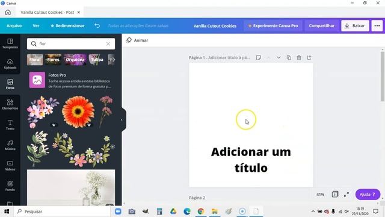Image resolution: width=385 pixels, height=217 pixels.
Task: Open the Ajuda help button
Action: [x=368, y=194]
